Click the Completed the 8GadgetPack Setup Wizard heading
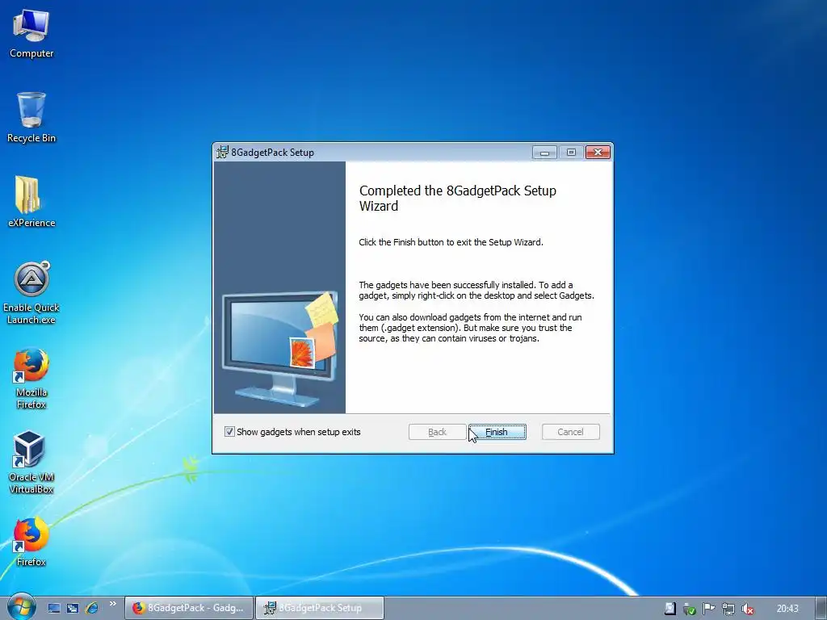827x620 pixels. coord(458,199)
